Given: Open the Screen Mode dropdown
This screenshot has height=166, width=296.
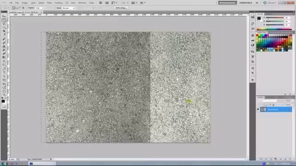Looking at the screenshot, I should [x=142, y=3].
